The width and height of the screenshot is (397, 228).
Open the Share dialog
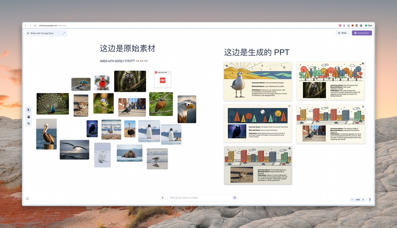pyautogui.click(x=342, y=33)
